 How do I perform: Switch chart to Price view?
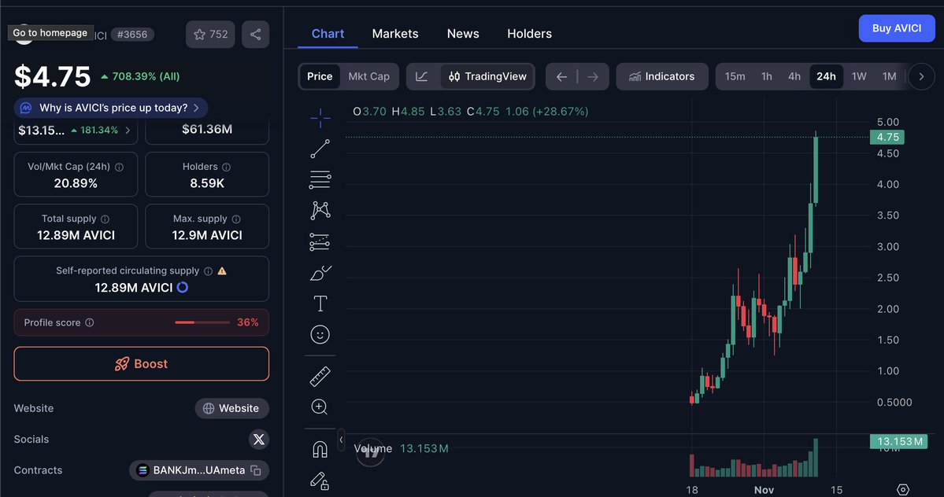click(320, 76)
